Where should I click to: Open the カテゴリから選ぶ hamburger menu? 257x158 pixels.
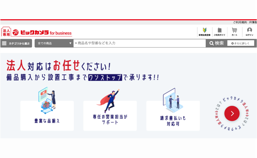pyautogui.click(x=16, y=43)
